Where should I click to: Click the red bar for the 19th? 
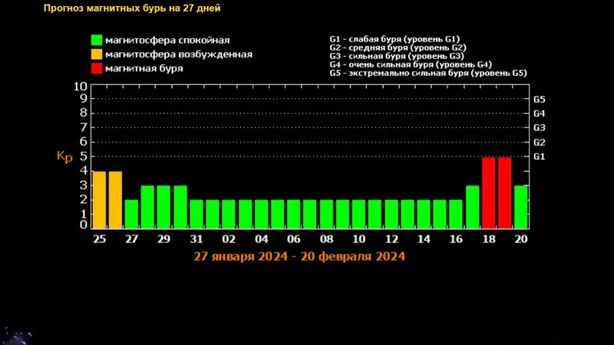pyautogui.click(x=504, y=193)
